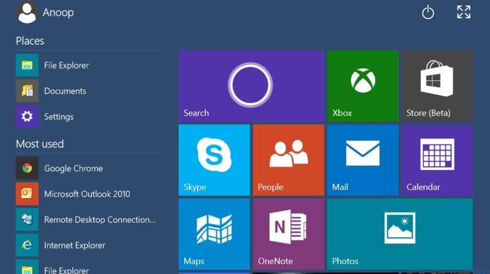Viewport: 490px width, 274px height.
Task: Start Remote Desktop Connection
Action: [88, 220]
